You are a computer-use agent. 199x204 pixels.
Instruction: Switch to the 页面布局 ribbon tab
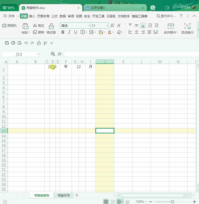43,16
